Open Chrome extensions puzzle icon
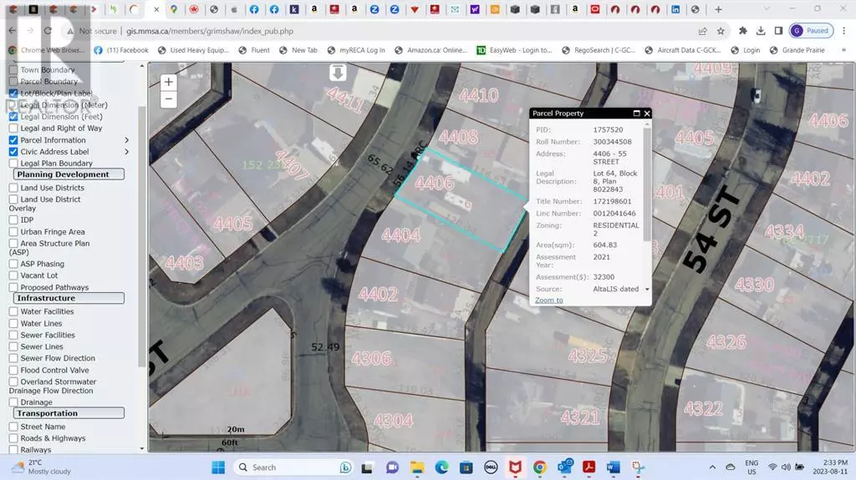Screen dimensions: 856x480 743,31
